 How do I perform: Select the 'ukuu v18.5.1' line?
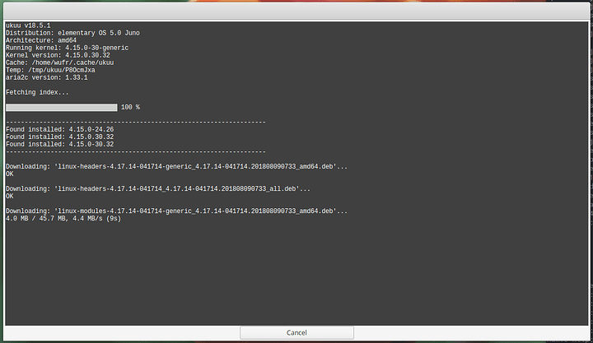click(x=28, y=25)
